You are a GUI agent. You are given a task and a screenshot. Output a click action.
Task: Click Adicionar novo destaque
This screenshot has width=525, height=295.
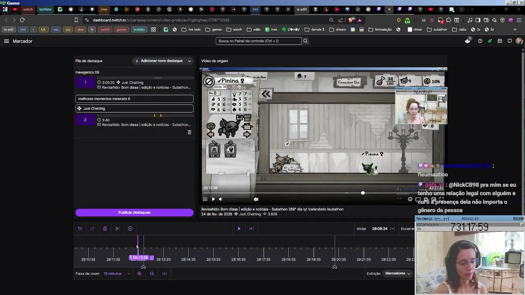coord(159,61)
